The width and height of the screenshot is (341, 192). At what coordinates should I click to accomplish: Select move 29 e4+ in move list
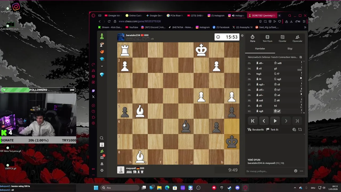260,95
